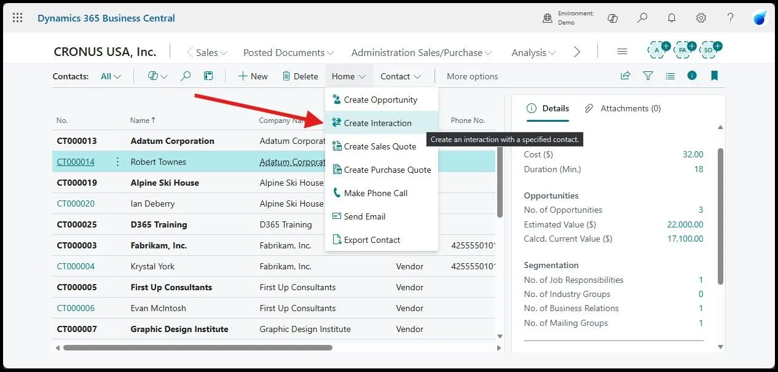Select the PA role badge
The height and width of the screenshot is (372, 778).
point(683,49)
